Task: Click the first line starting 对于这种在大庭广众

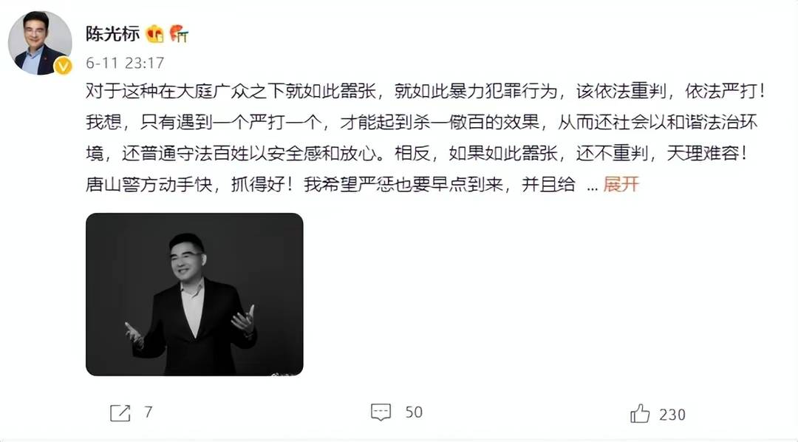Action: pyautogui.click(x=426, y=91)
